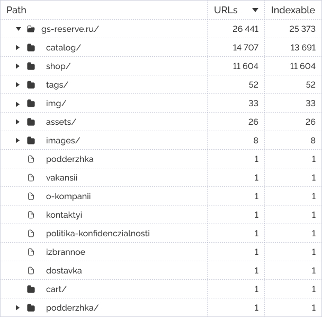The width and height of the screenshot is (322, 317).
Task: Expand the catalog/ folder arrow
Action: pyautogui.click(x=17, y=48)
